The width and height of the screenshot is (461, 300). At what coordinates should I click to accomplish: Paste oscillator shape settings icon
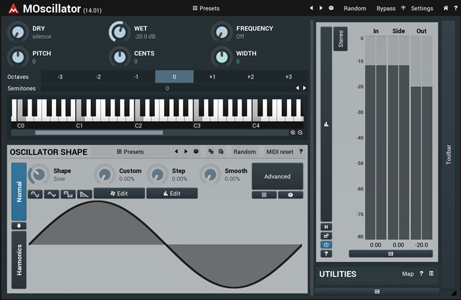(221, 151)
